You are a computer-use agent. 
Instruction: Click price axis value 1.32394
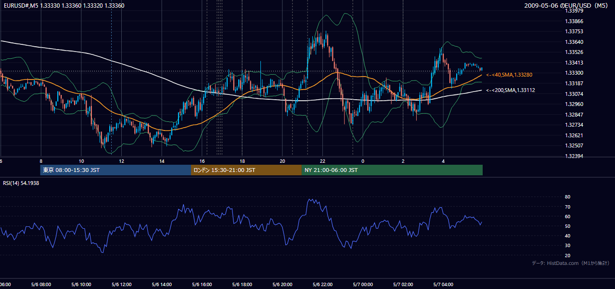pyautogui.click(x=574, y=156)
